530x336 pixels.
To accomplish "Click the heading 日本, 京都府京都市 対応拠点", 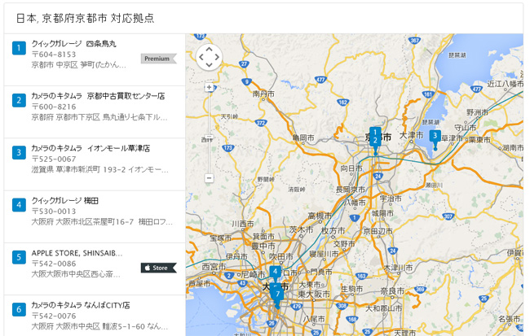I will tap(85, 18).
